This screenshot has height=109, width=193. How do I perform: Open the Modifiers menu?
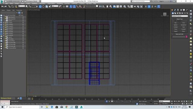[35, 4]
